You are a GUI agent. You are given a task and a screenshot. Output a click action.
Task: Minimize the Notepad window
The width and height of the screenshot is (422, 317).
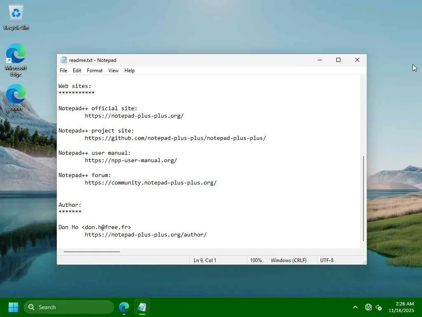[x=320, y=60]
